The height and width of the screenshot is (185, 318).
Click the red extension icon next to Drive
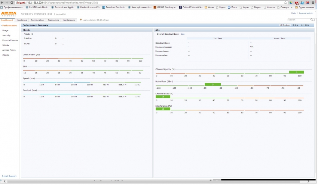click(297, 3)
